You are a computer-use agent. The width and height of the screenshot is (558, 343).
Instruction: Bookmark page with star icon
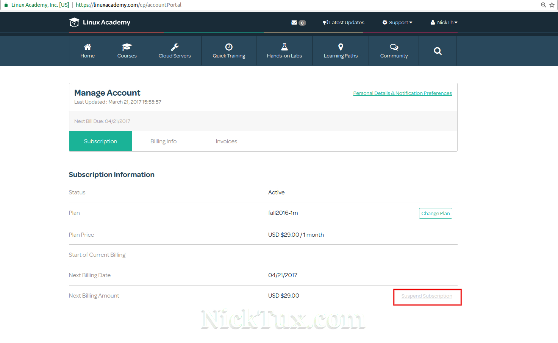click(x=552, y=5)
